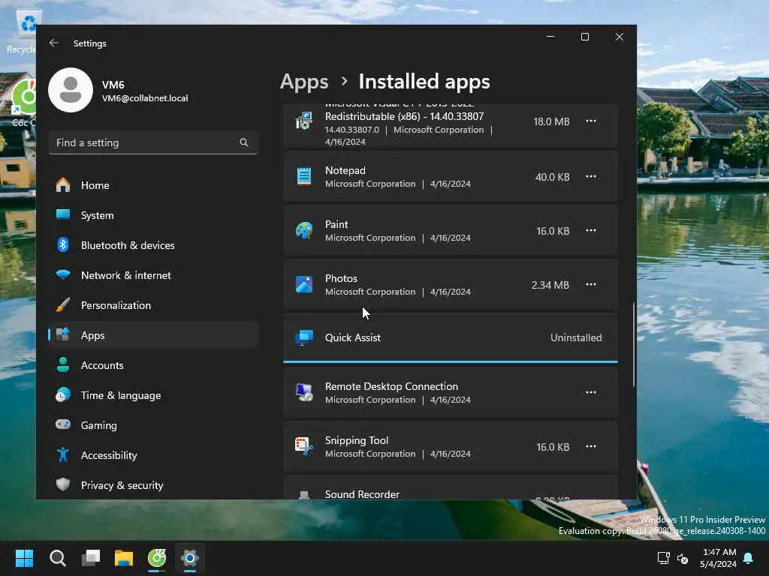Viewport: 769px width, 576px height.
Task: Click the Photos app icon
Action: point(304,284)
